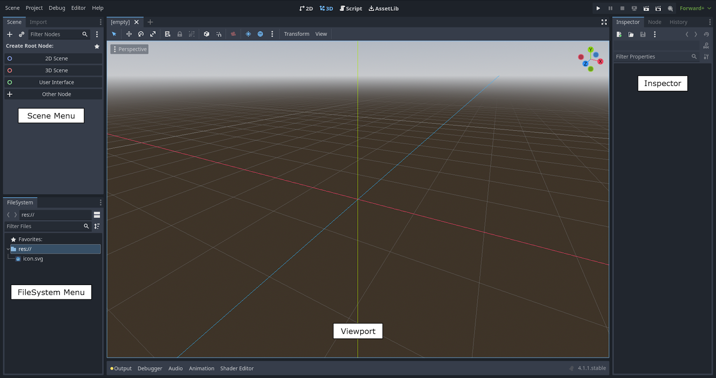This screenshot has width=716, height=378.
Task: Toggle favorite nodes star icon
Action: tap(97, 46)
